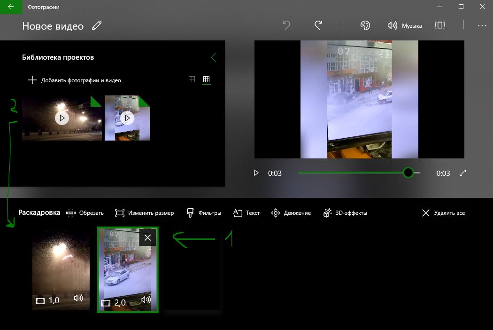
Task: Collapse the Библиотека проектов panel
Action: (214, 57)
